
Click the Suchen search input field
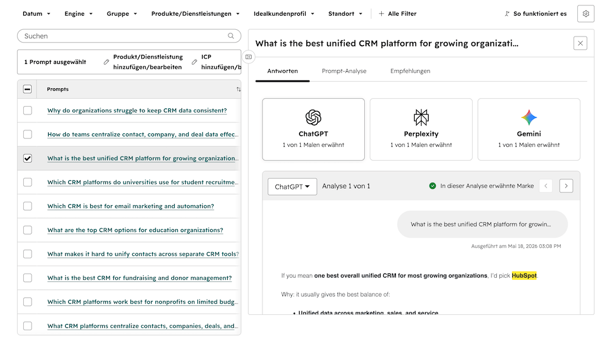pyautogui.click(x=129, y=36)
